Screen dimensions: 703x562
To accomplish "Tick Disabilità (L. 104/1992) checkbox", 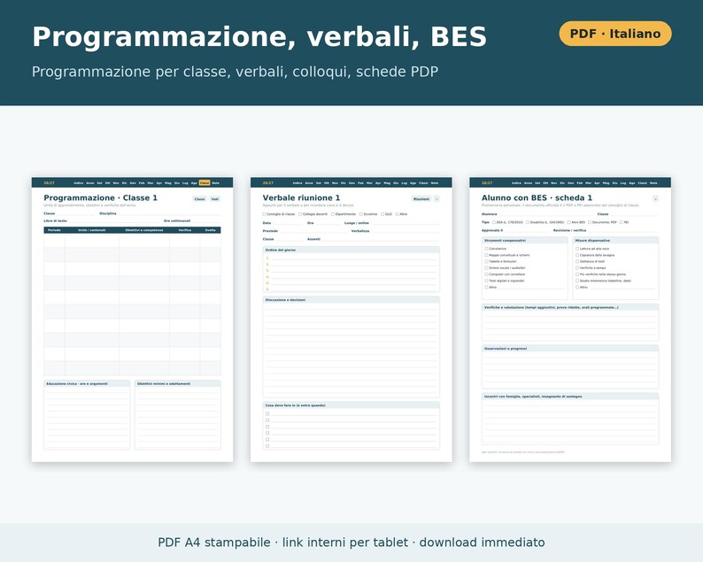I will [528, 222].
